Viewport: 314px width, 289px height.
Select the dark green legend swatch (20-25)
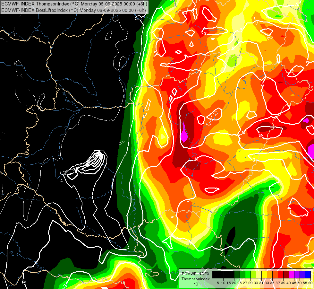click(x=237, y=275)
